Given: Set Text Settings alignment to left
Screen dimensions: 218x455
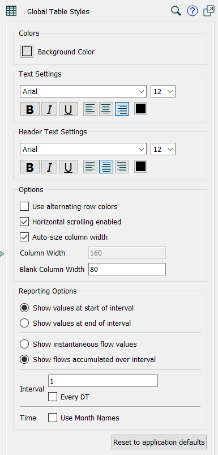Looking at the screenshot, I should pos(90,109).
